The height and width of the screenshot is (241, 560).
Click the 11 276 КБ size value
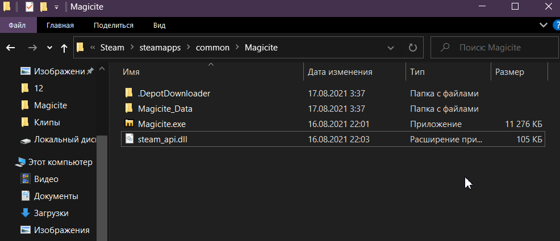pyautogui.click(x=524, y=124)
